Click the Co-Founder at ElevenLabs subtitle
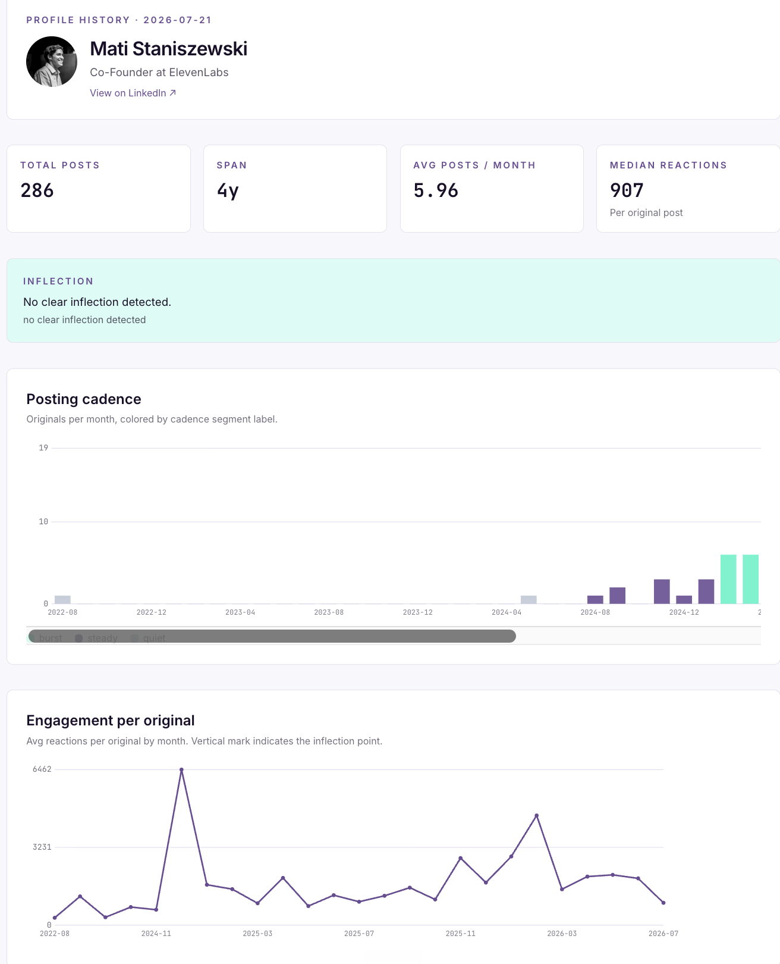This screenshot has height=964, width=780. tap(159, 73)
